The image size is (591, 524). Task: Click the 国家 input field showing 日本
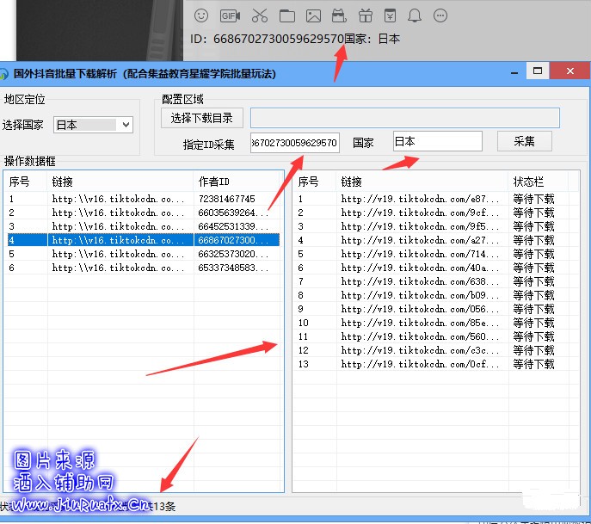(x=437, y=141)
